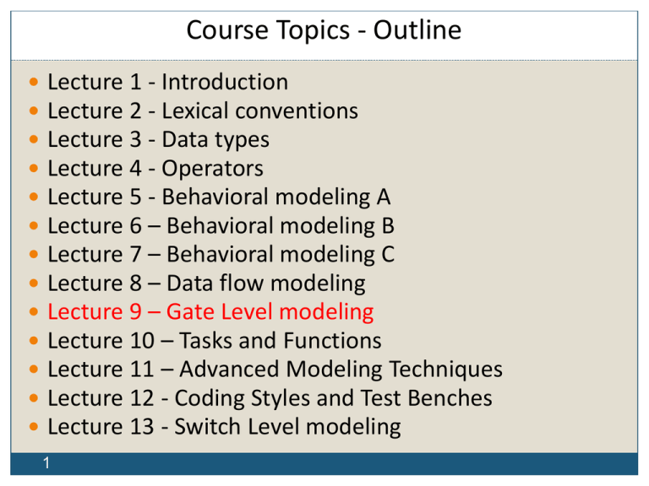Click Lecture 12 - Coding Styles and Test Benches
This screenshot has height=486, width=649.
tap(270, 398)
